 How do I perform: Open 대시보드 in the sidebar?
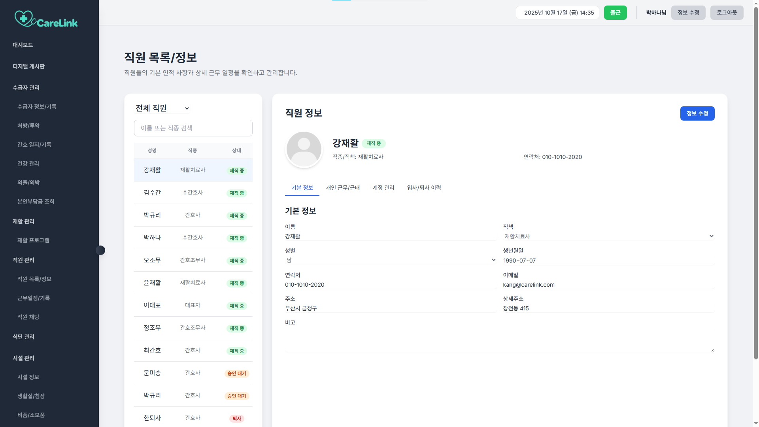[23, 45]
